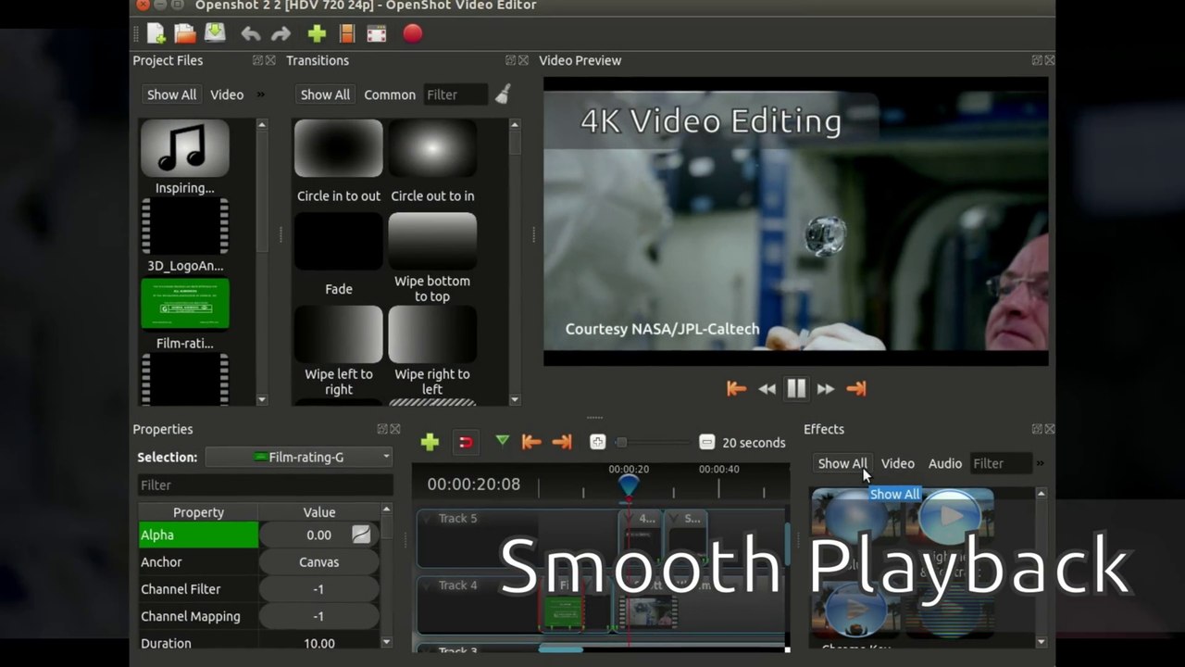1185x667 pixels.
Task: Open the Alpha curve editor icon
Action: click(361, 535)
